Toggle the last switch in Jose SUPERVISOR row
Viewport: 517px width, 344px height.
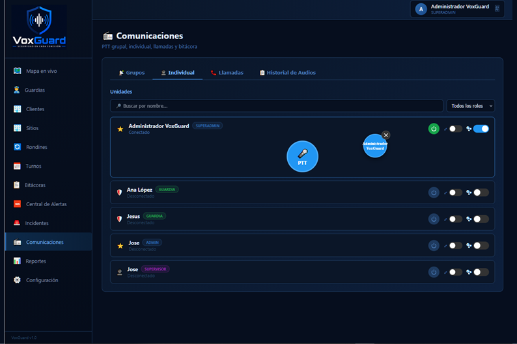(x=481, y=272)
